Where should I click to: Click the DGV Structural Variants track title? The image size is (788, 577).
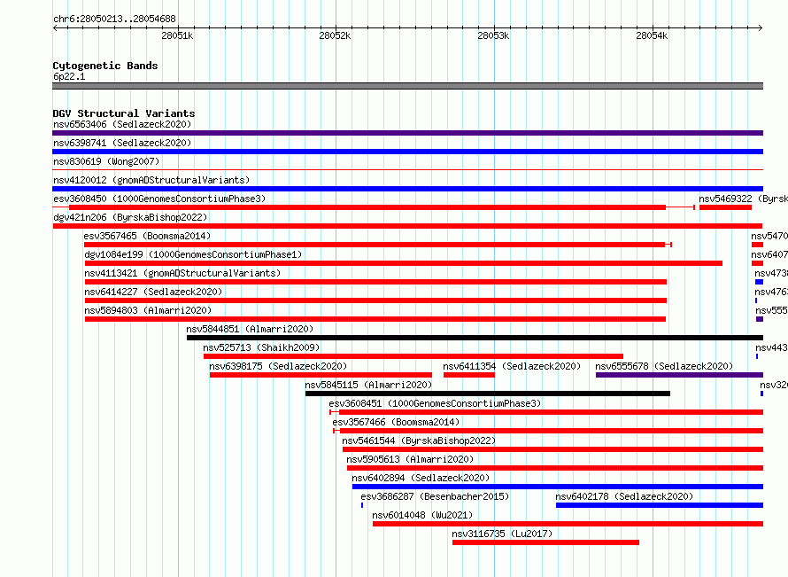click(x=124, y=113)
